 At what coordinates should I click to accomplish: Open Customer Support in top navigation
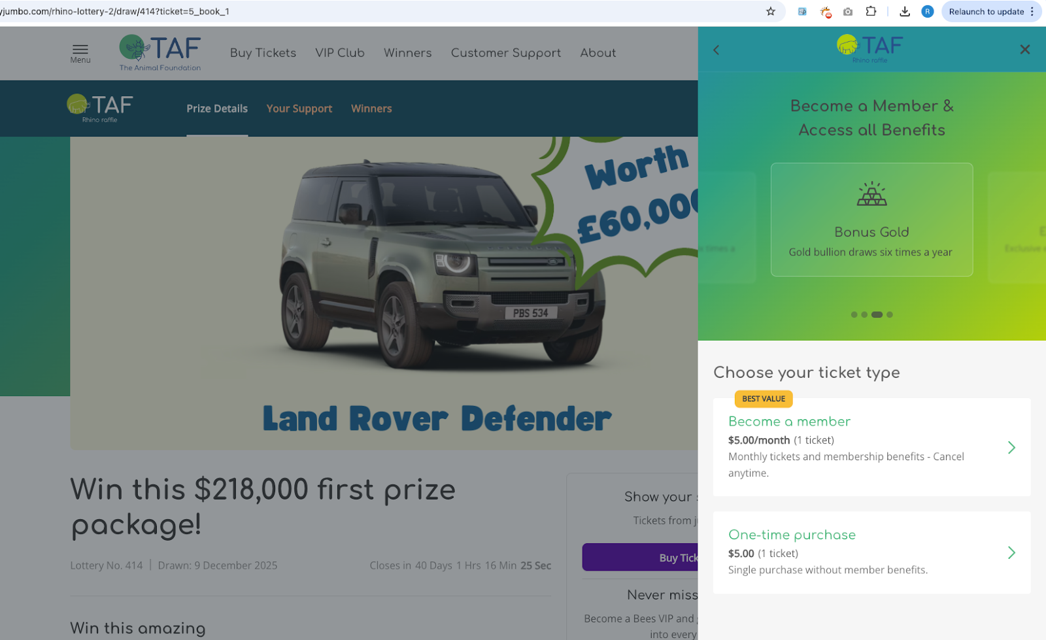pyautogui.click(x=506, y=53)
